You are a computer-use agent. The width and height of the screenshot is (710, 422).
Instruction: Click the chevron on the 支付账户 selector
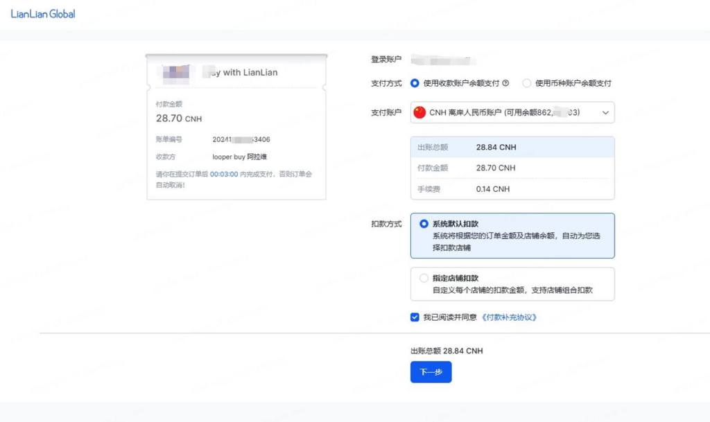pyautogui.click(x=607, y=112)
